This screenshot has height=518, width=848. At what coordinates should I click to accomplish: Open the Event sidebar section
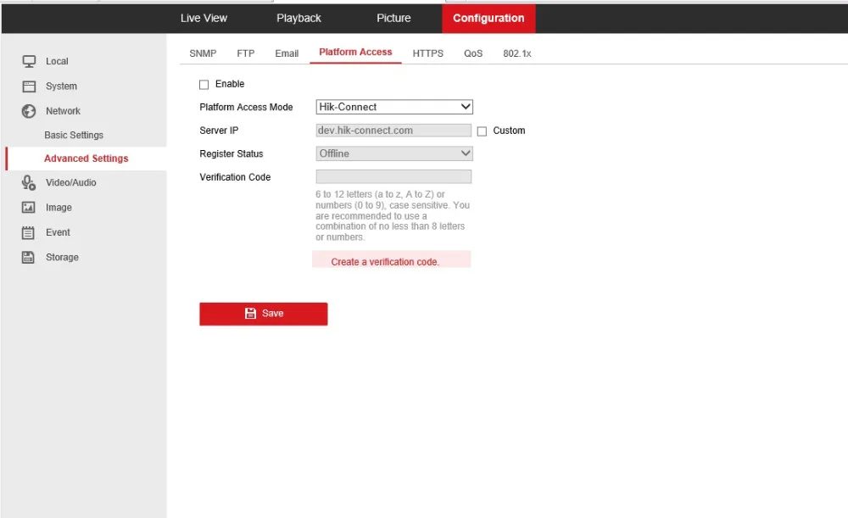(x=58, y=232)
